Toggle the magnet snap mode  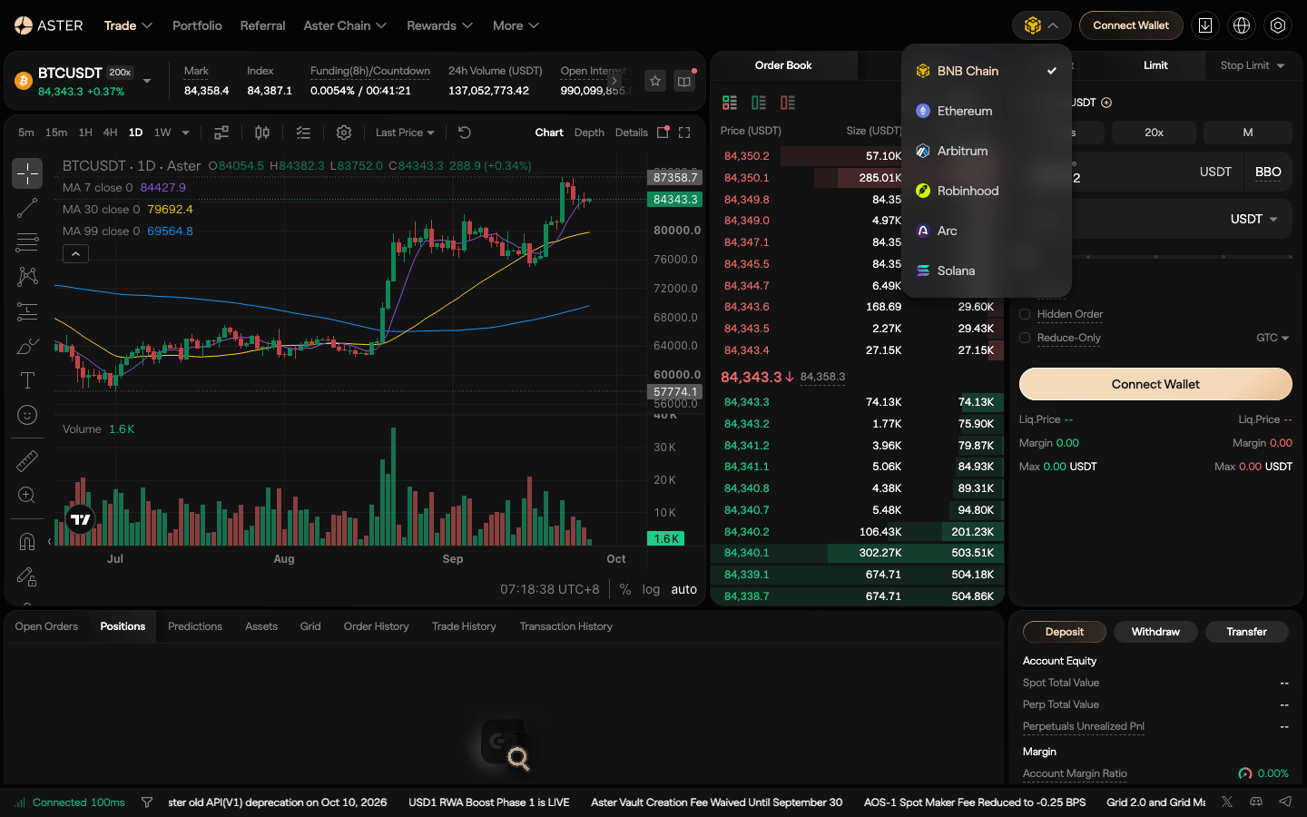click(27, 542)
